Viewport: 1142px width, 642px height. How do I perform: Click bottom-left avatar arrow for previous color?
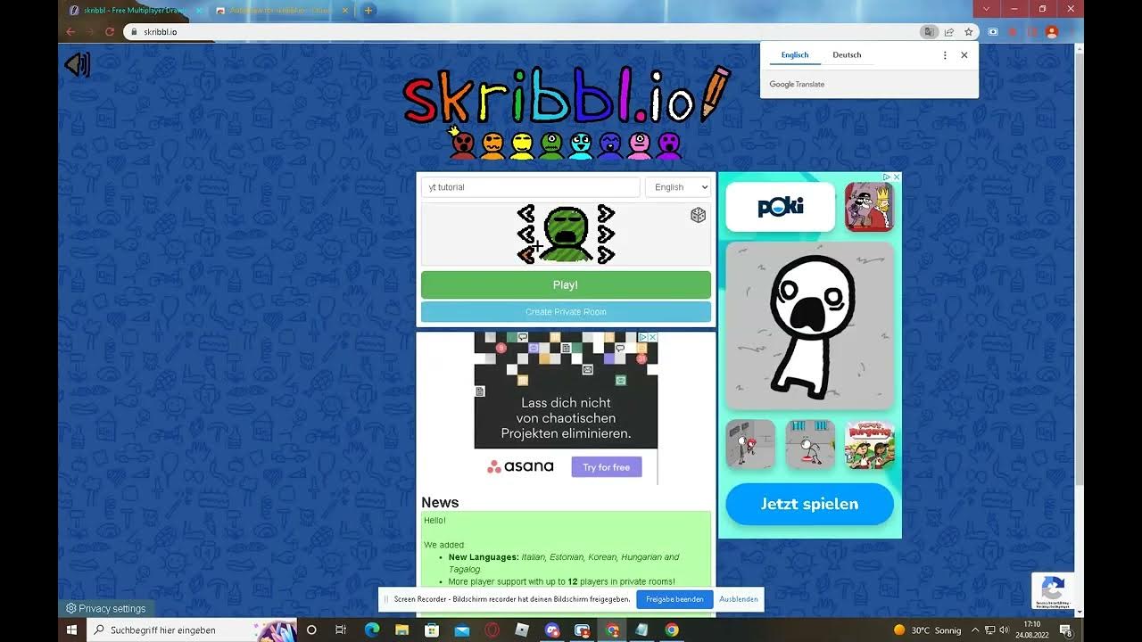click(526, 255)
